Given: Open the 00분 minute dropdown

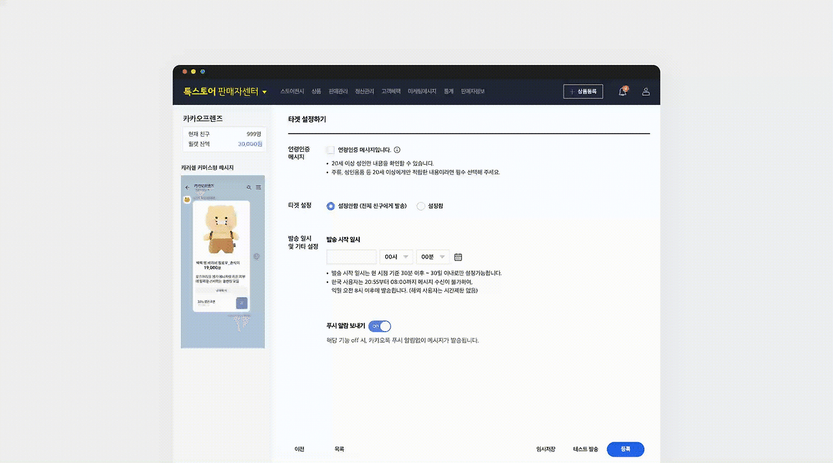Looking at the screenshot, I should tap(433, 257).
